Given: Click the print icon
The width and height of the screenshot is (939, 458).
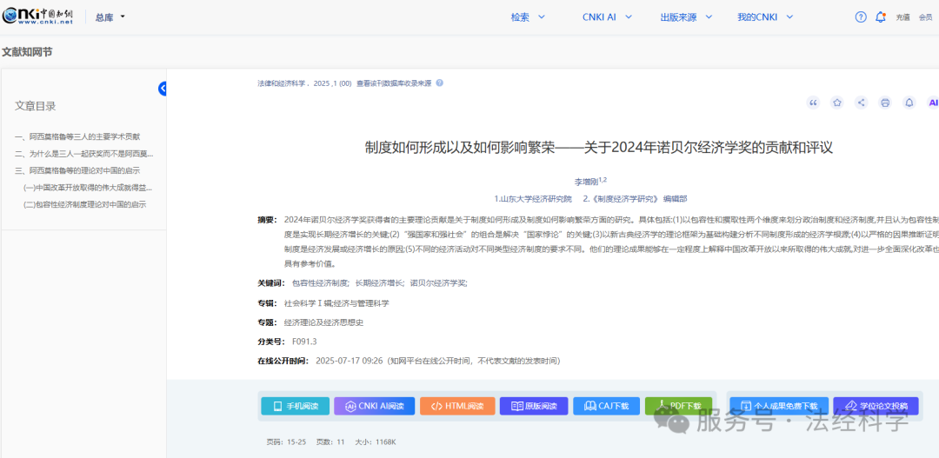Looking at the screenshot, I should coord(885,103).
